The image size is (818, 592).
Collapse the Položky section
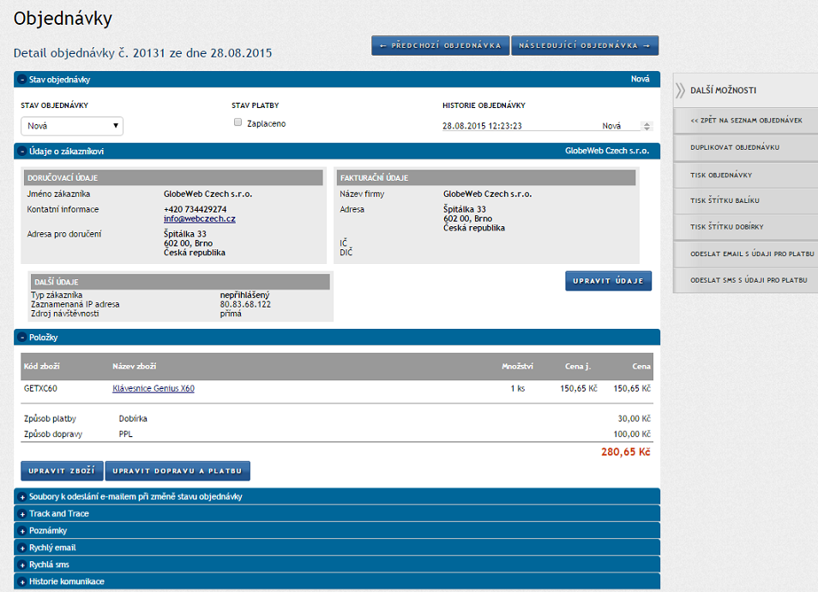22,338
